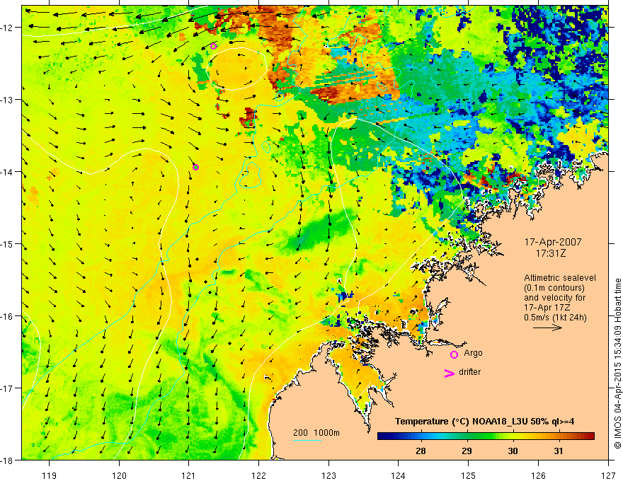This screenshot has width=623, height=481.
Task: Click the dark red warm patch near 121.9E, 13.3S
Action: (248, 117)
